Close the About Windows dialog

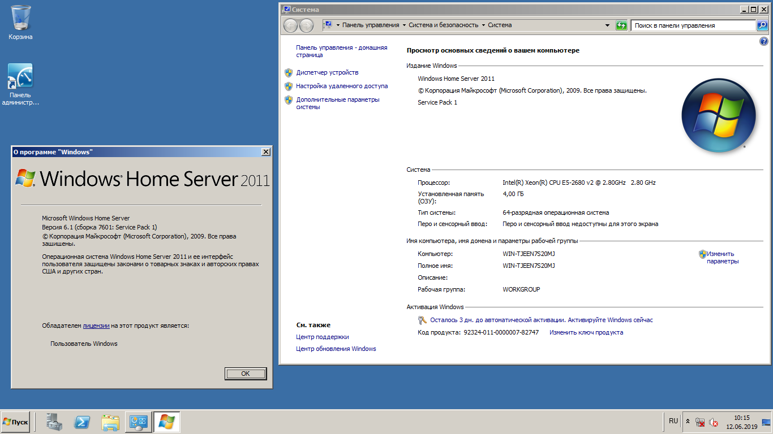(x=266, y=152)
